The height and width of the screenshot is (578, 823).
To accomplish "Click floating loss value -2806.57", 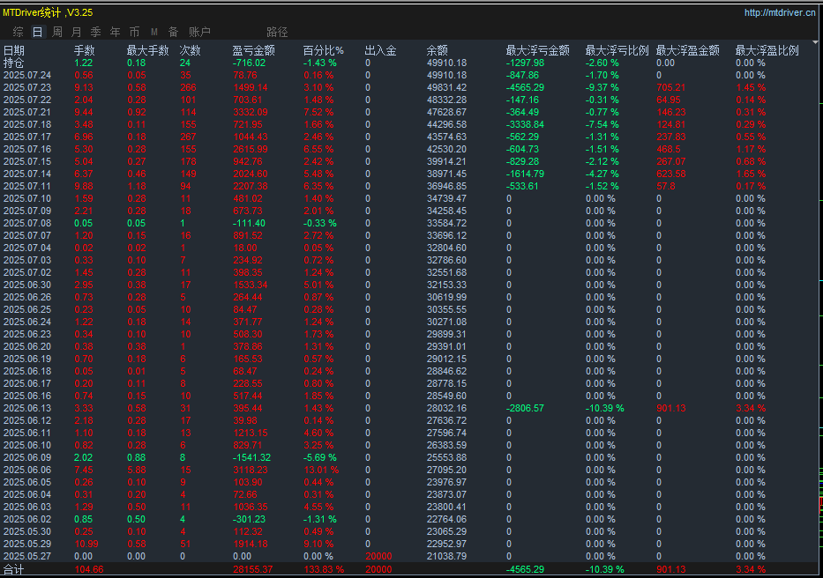I will click(x=525, y=408).
